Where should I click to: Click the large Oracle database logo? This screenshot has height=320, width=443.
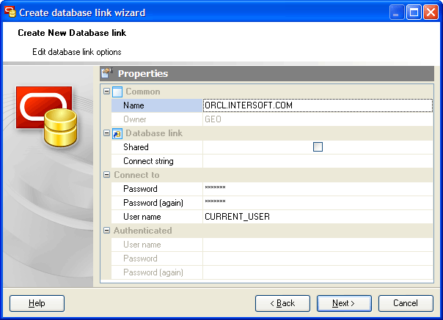click(47, 116)
